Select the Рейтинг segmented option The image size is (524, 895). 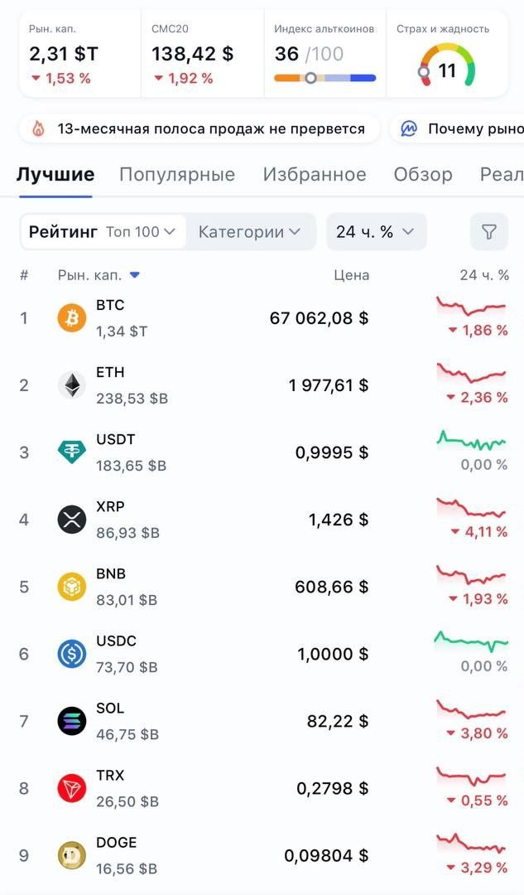63,232
